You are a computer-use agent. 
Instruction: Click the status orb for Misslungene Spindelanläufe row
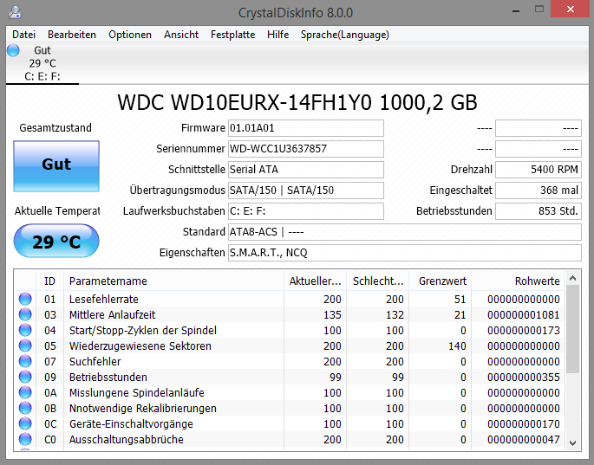pyautogui.click(x=25, y=392)
